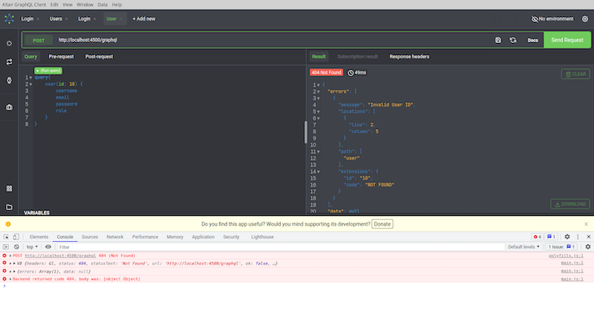Collapse the result's extensions object at line 14
The height and width of the screenshot is (310, 594).
(x=318, y=172)
